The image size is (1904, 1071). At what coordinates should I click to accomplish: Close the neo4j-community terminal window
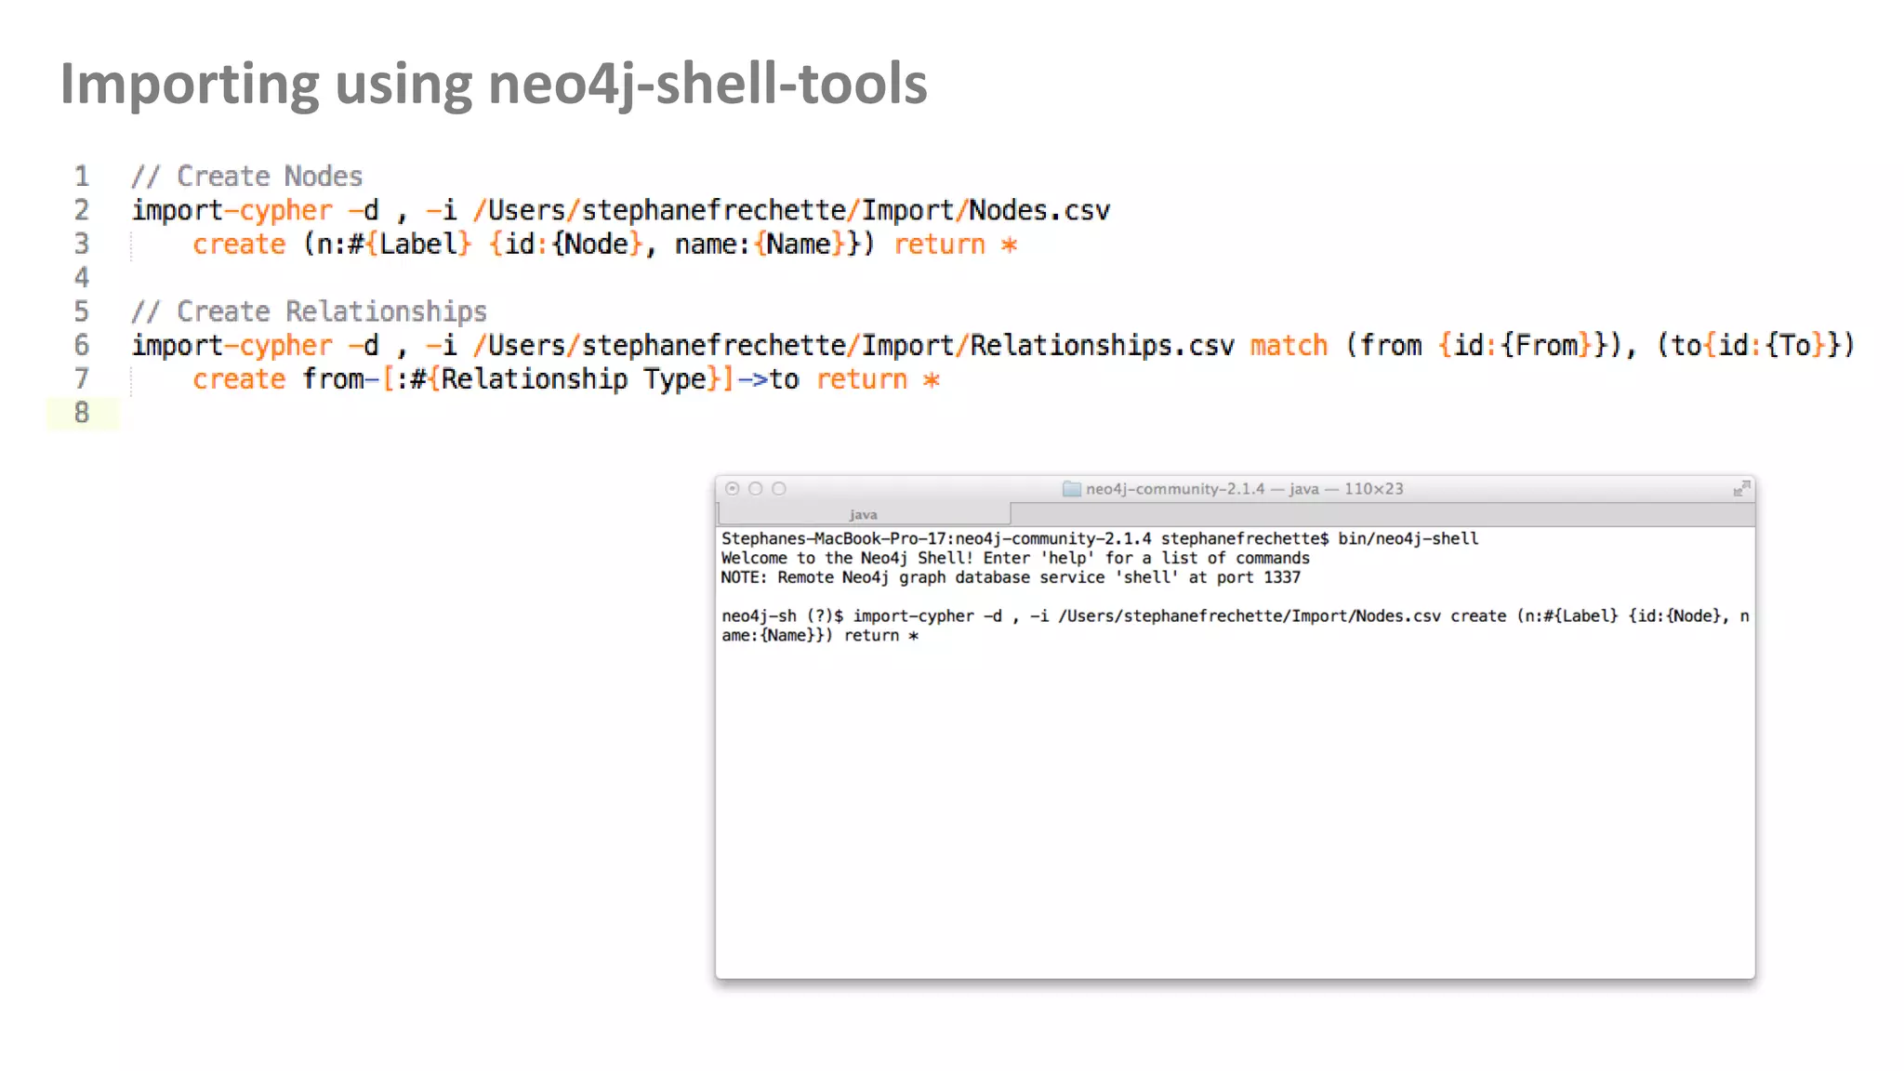pos(733,489)
